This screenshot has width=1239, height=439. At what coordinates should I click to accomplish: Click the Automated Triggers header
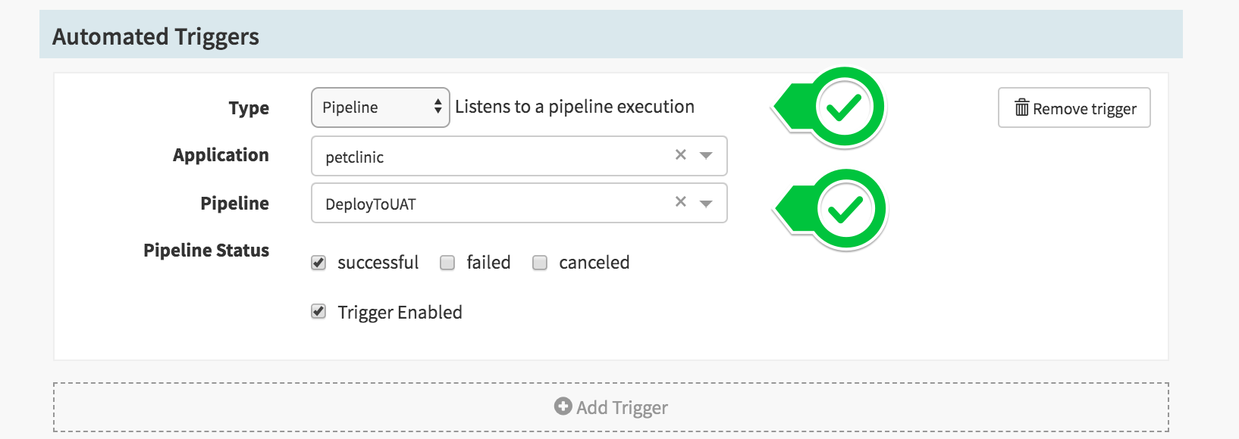click(x=155, y=36)
